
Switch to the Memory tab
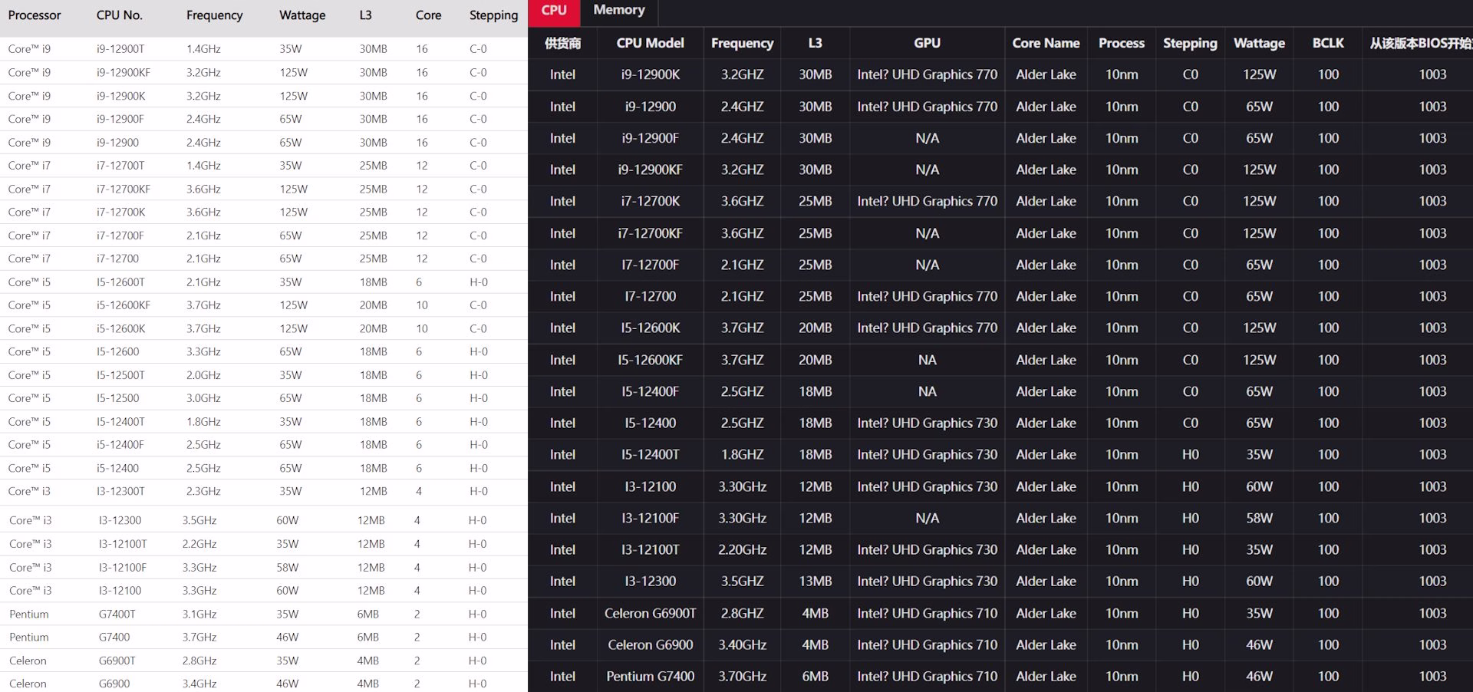tap(619, 11)
